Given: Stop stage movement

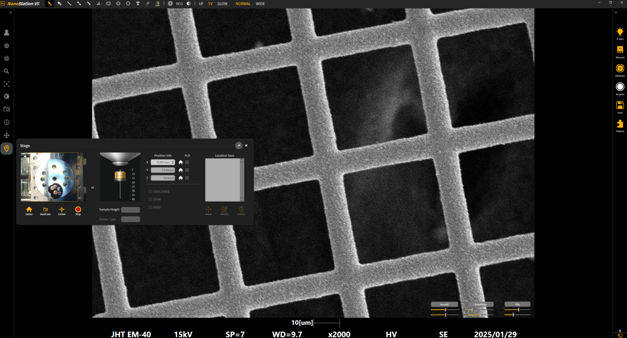Looking at the screenshot, I should (78, 211).
